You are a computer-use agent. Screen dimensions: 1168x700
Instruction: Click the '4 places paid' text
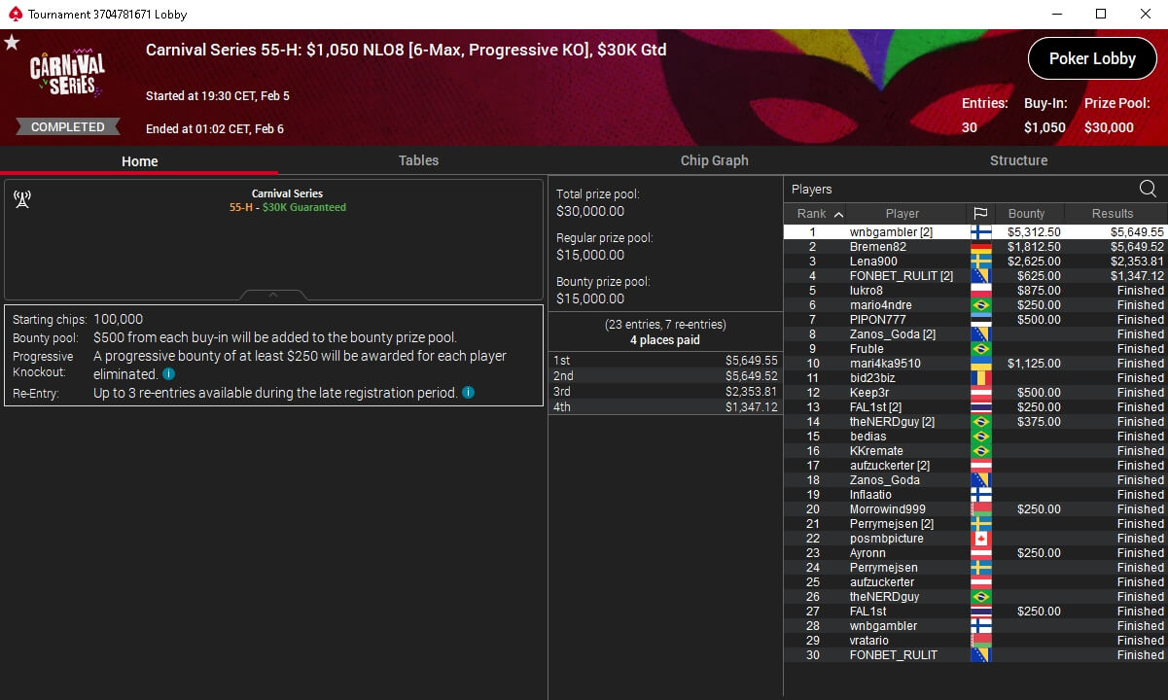[665, 340]
